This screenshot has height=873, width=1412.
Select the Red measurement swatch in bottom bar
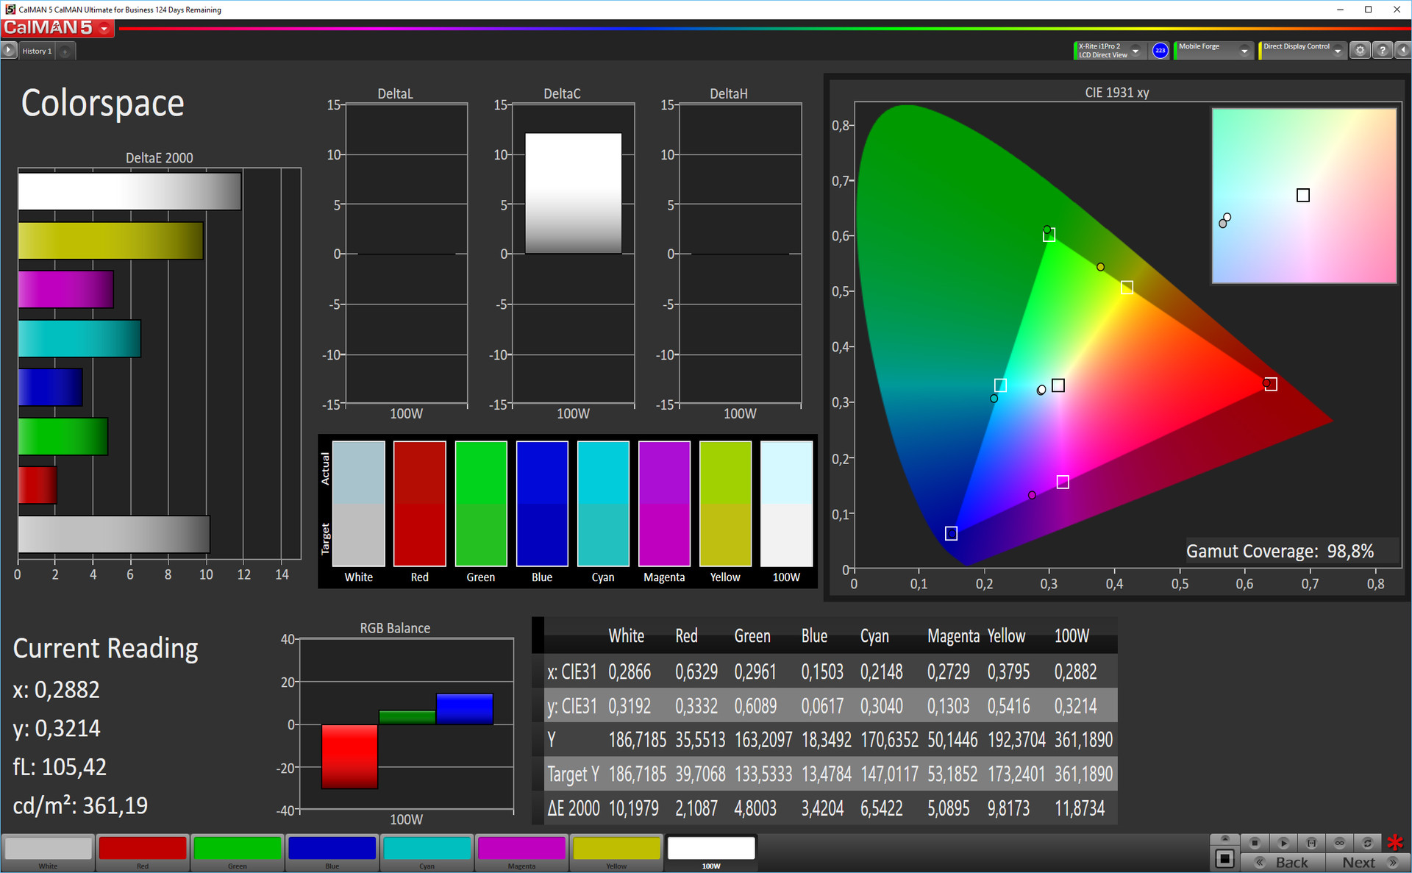143,852
